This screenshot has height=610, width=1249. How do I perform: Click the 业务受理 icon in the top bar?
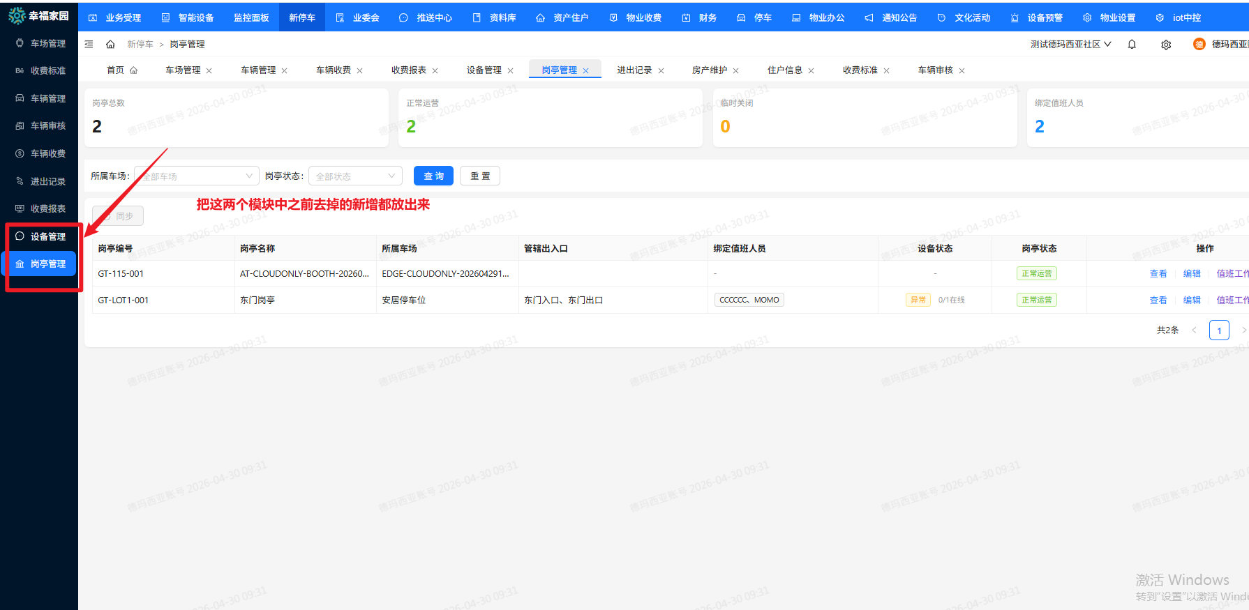(x=93, y=17)
